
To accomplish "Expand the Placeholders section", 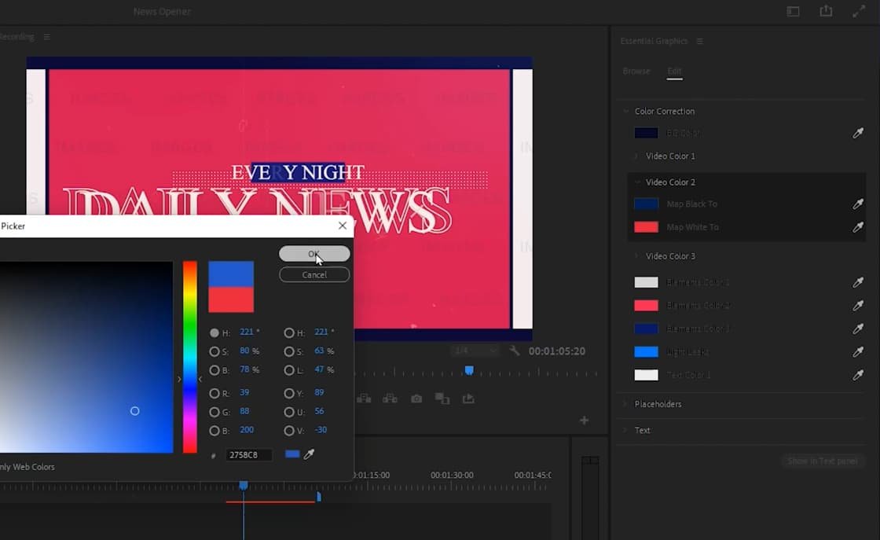I will click(x=626, y=404).
